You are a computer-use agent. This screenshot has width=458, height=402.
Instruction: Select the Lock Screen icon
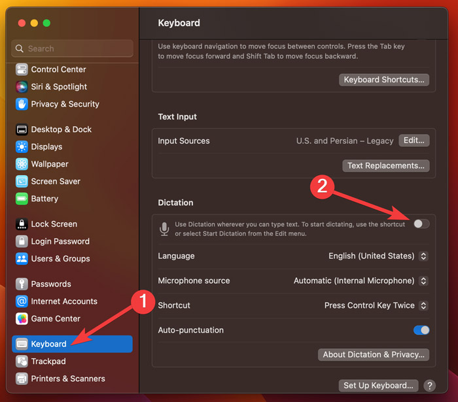[x=22, y=224]
